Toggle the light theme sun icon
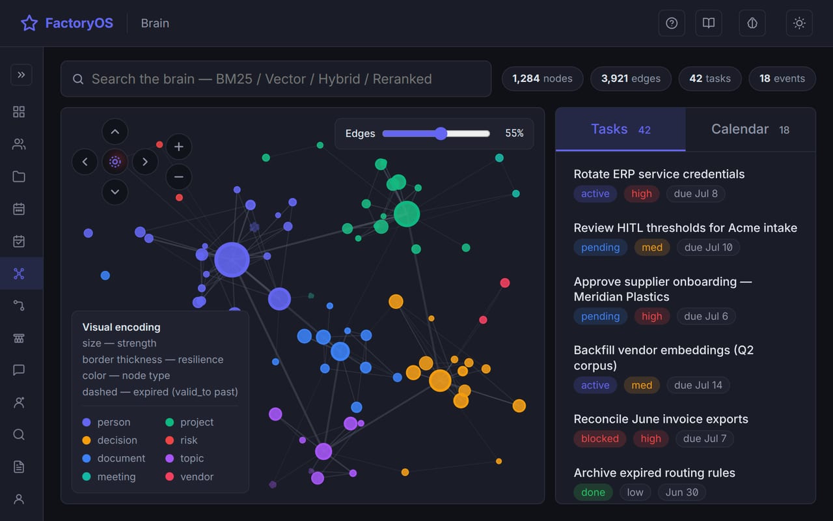This screenshot has width=833, height=521. click(799, 23)
